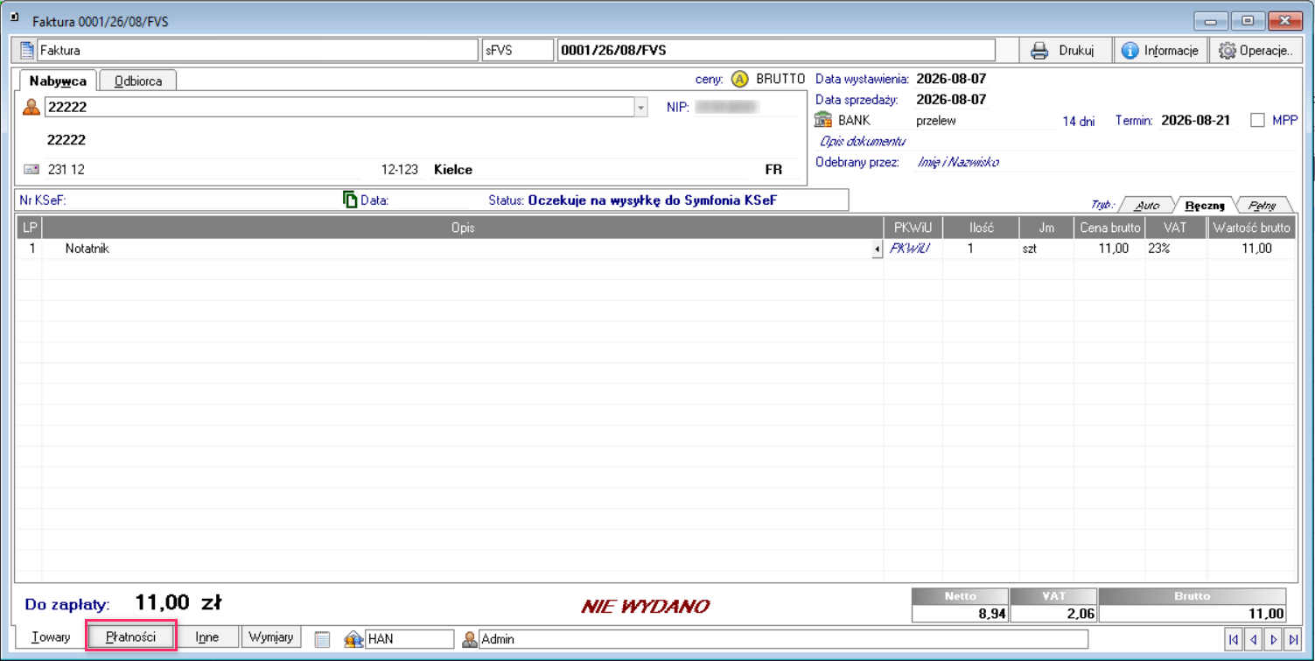Go to previous document arrow
The image size is (1315, 661).
coord(1254,640)
